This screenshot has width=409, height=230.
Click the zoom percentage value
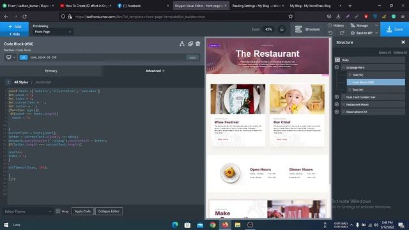(x=268, y=29)
